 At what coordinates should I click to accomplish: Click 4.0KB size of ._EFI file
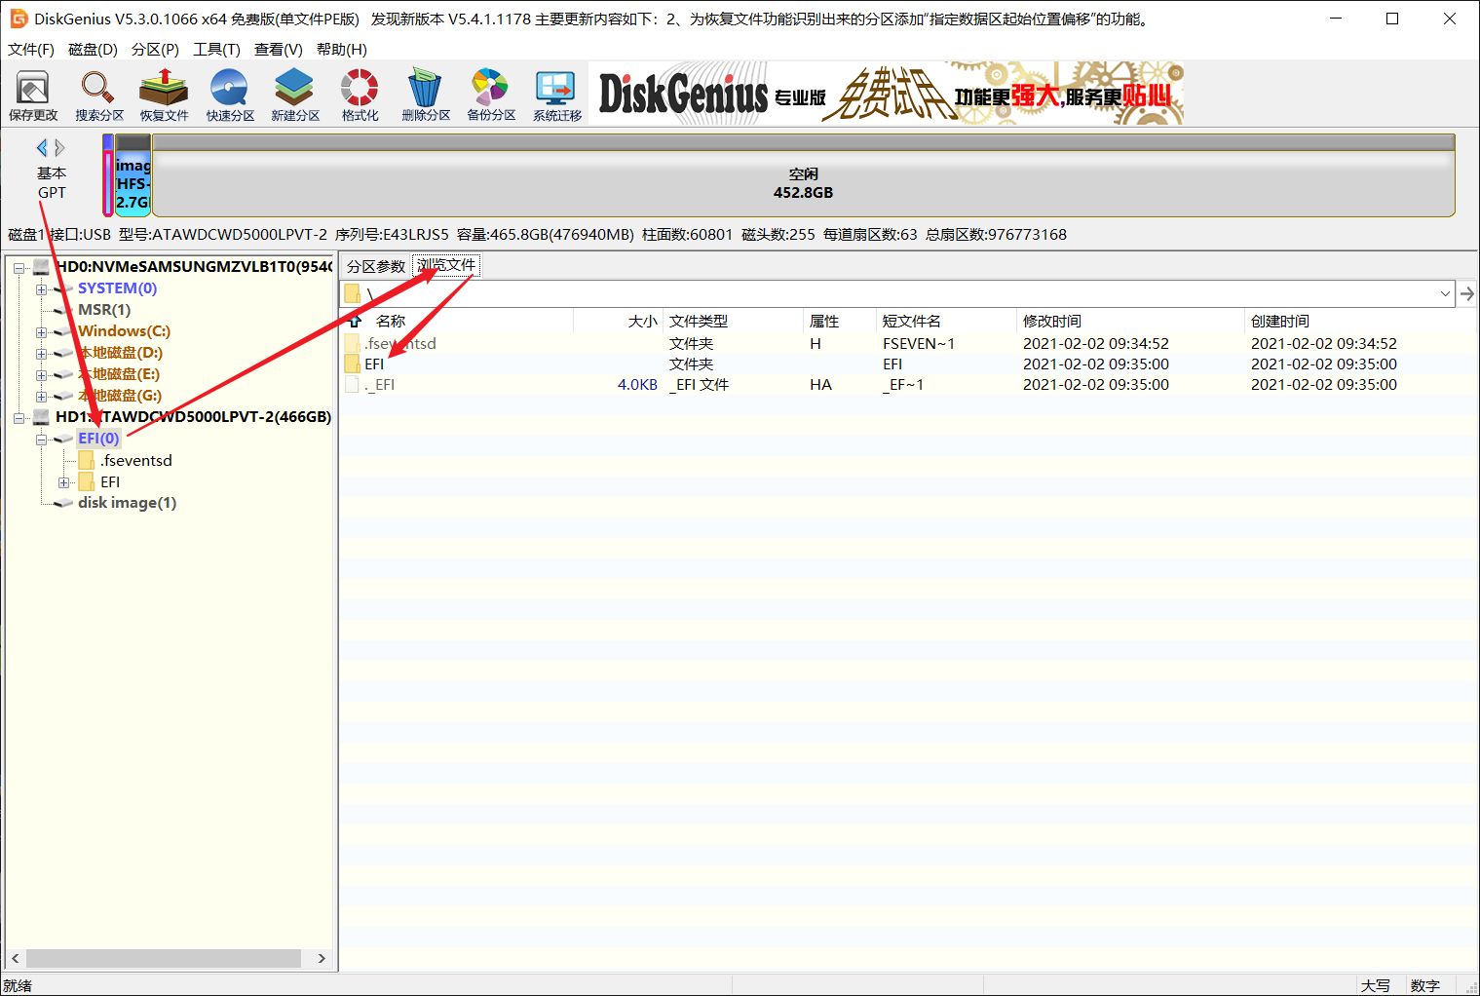(x=637, y=384)
